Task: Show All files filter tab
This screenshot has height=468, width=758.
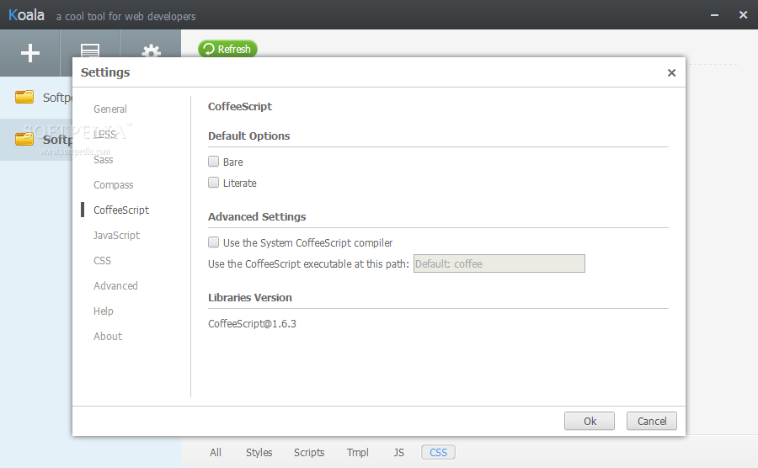Action: click(216, 453)
